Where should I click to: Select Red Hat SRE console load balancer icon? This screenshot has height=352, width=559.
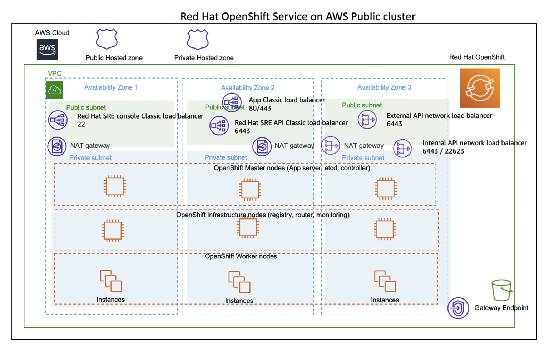[58, 120]
